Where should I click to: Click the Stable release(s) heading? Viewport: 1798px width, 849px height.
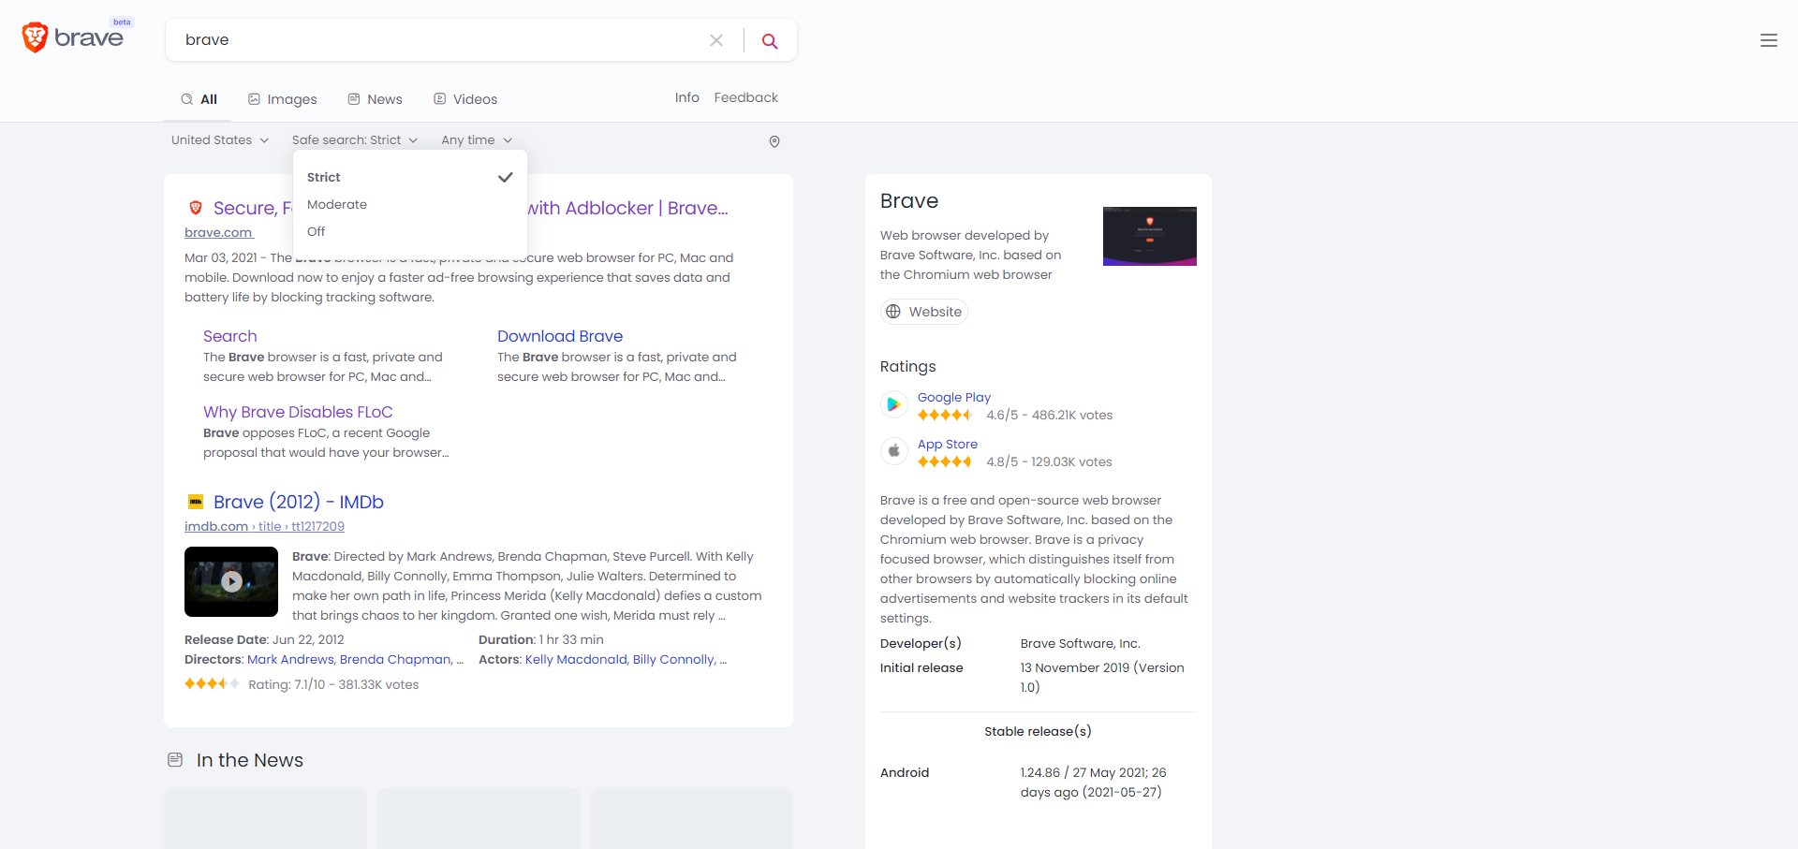click(x=1038, y=731)
